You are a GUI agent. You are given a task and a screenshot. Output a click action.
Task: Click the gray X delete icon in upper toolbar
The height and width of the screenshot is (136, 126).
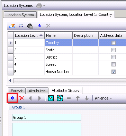(48, 26)
